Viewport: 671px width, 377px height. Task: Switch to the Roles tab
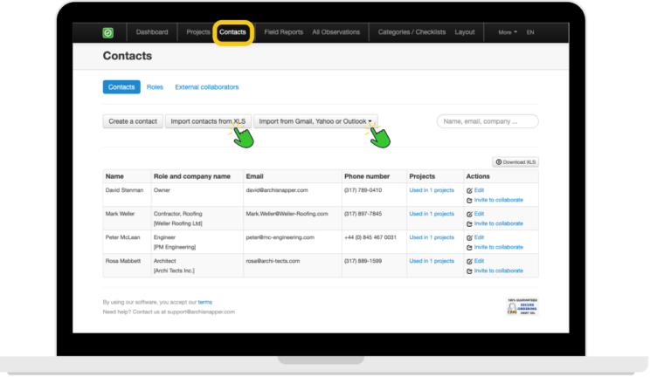(x=155, y=87)
